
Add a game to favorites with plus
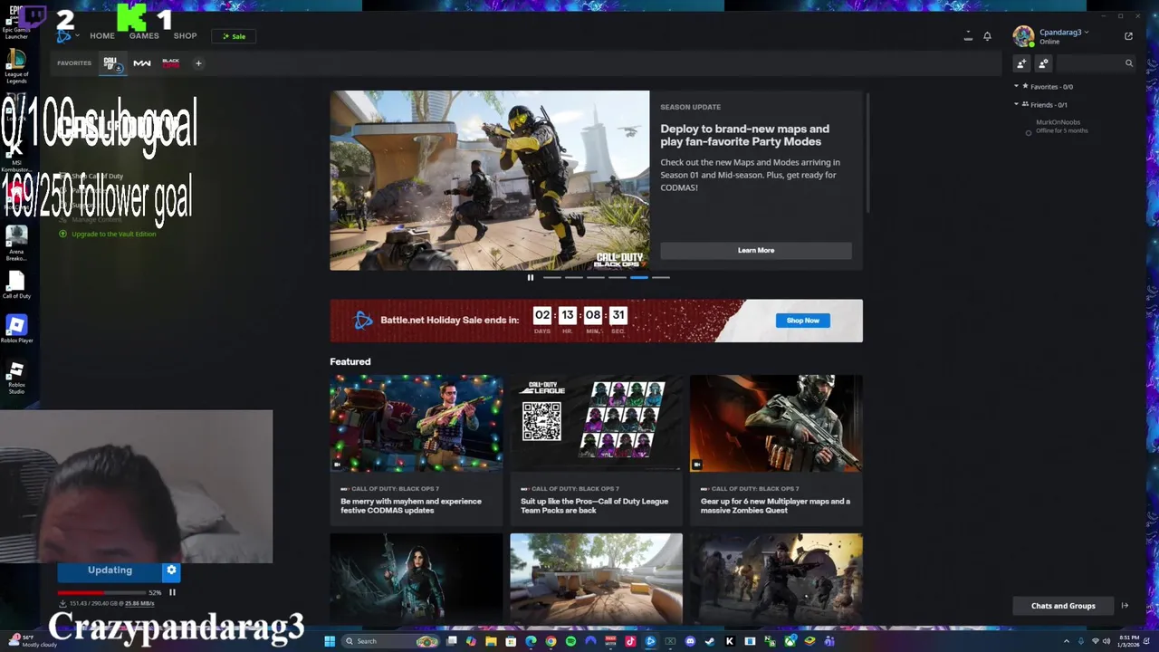pos(198,63)
